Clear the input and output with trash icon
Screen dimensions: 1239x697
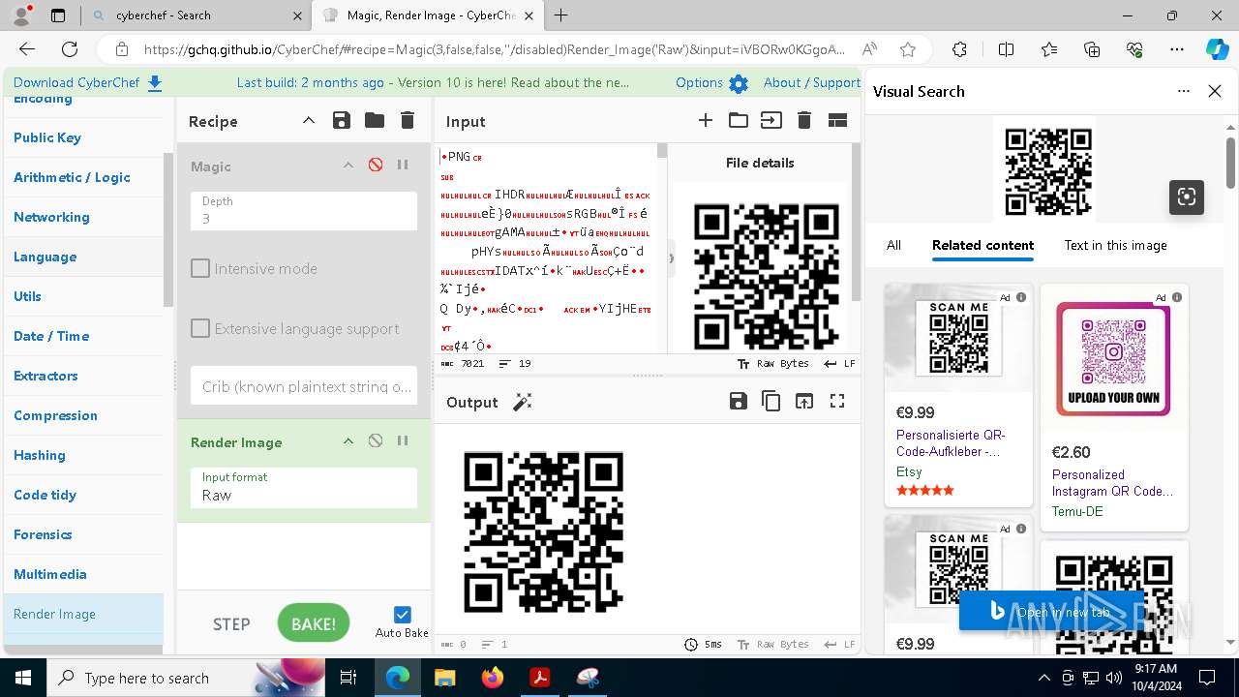804,120
